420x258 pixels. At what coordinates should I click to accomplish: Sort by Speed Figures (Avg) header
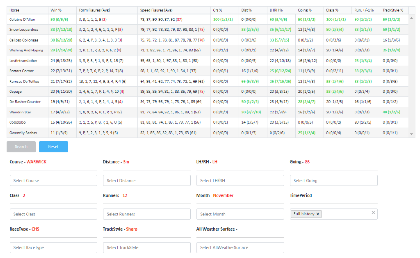174,10
